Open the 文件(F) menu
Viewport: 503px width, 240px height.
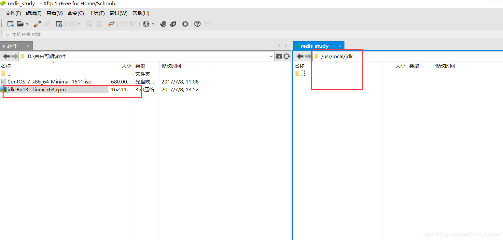point(13,13)
